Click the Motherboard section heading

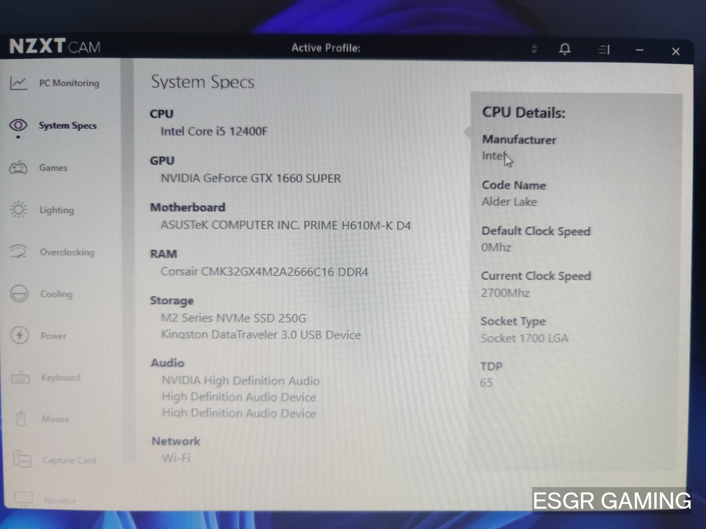[188, 207]
